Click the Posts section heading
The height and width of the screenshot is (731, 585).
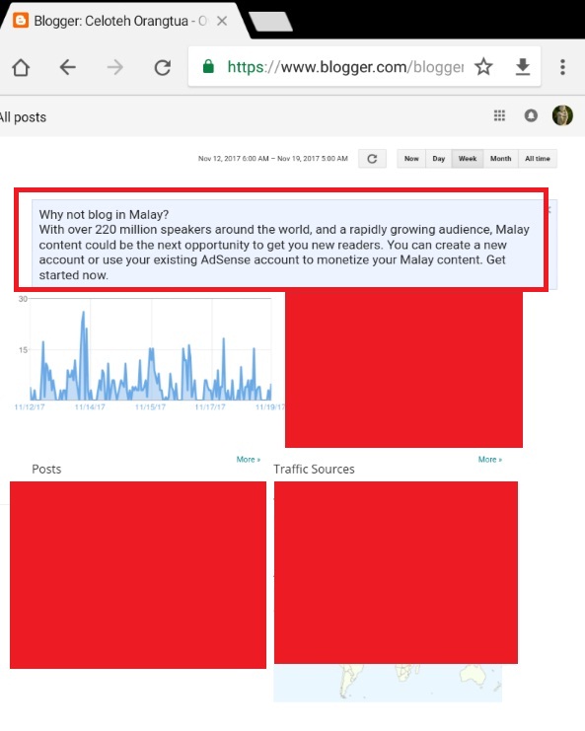pyautogui.click(x=46, y=469)
